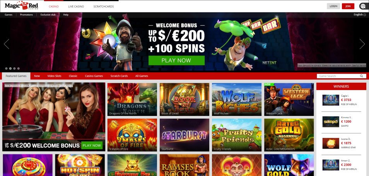Open Inferno Star winner game icon
Image resolution: width=369 pixels, height=176 pixels.
click(331, 143)
